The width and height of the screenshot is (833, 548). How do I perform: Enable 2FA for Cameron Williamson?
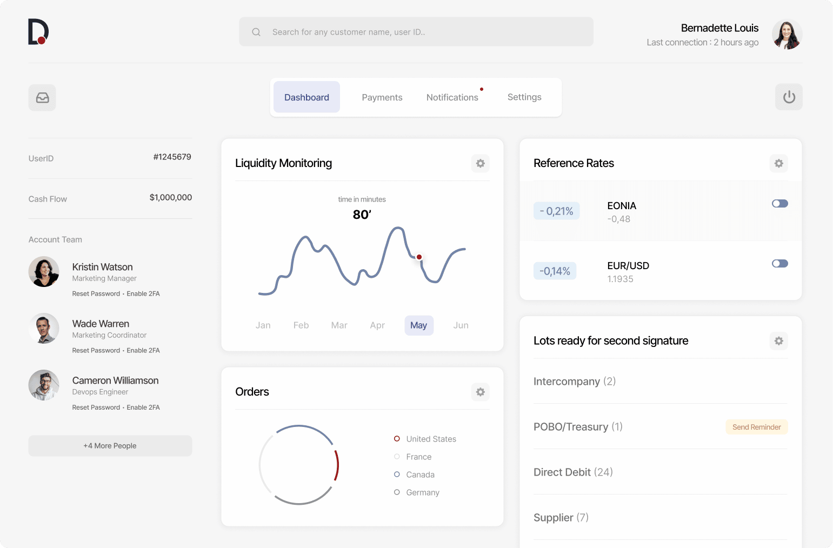point(143,407)
